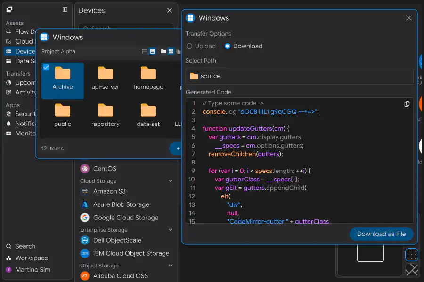The width and height of the screenshot is (424, 282).
Task: Select the Download radio button
Action: coord(228,46)
